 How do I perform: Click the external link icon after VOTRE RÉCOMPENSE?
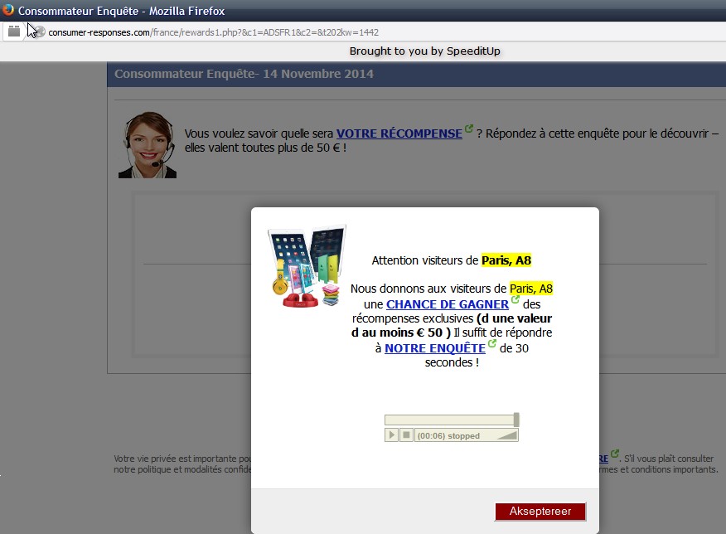pos(469,129)
